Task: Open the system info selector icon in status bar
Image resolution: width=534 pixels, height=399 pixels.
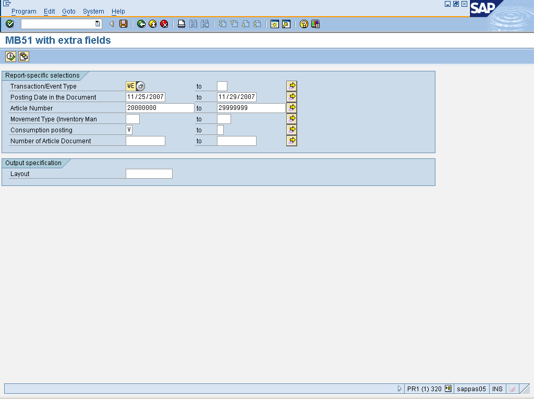Action: coord(448,389)
